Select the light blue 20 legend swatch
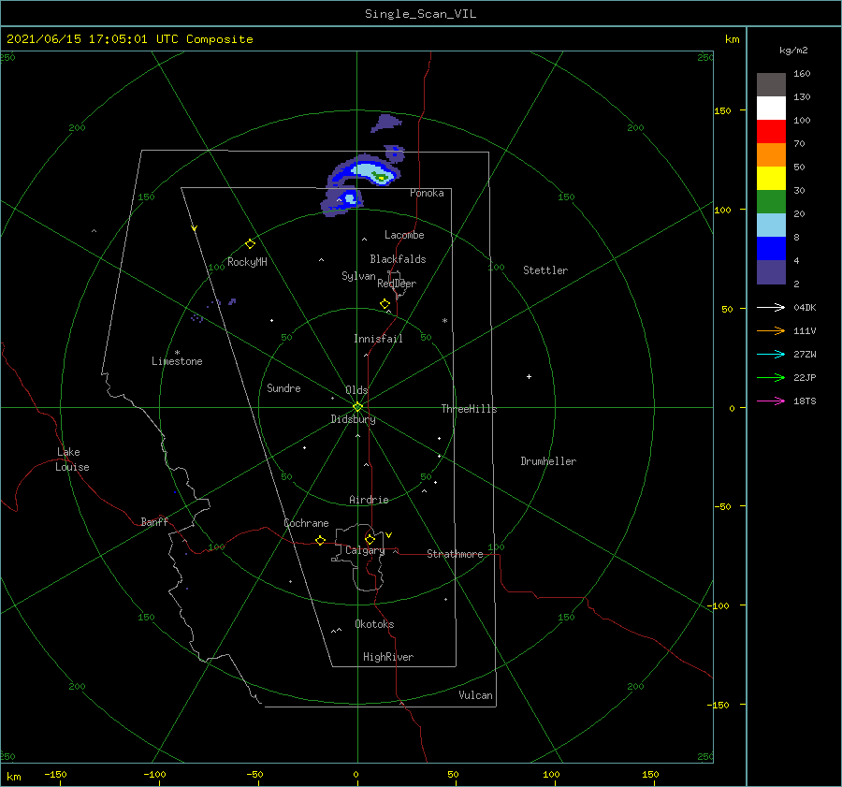Image resolution: width=842 pixels, height=787 pixels. click(x=771, y=226)
